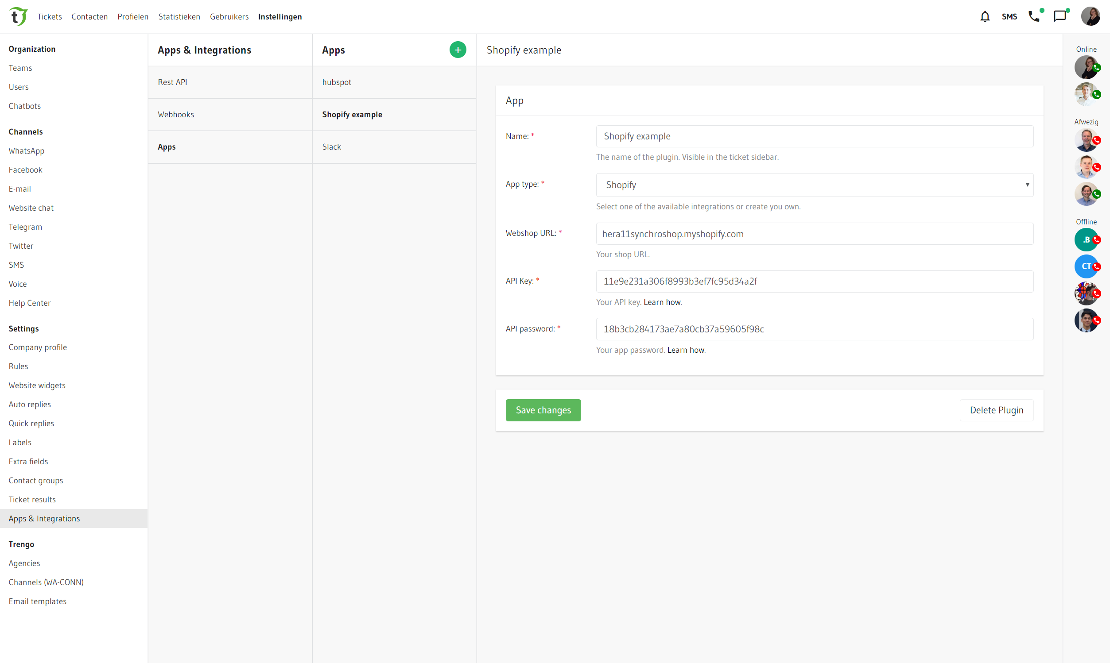Click Save changes
This screenshot has width=1110, height=663.
pyautogui.click(x=543, y=410)
